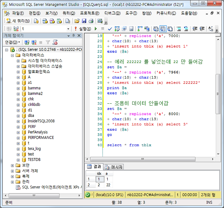Expand the TESTDB database node
224x208 pixels.
point(18,160)
